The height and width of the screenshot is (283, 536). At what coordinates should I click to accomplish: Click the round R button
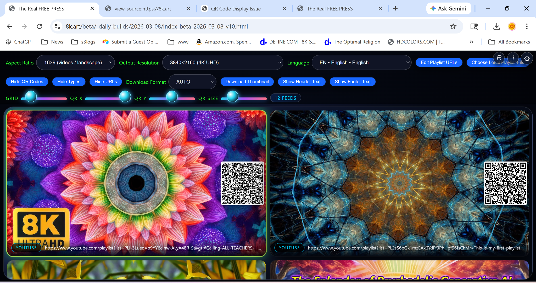(x=499, y=58)
